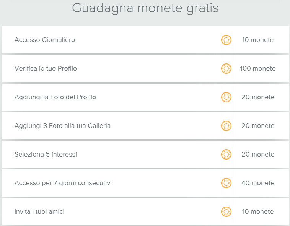Click the coin icon in Seleziona 5 interessi row
This screenshot has height=226, width=290.
(226, 154)
